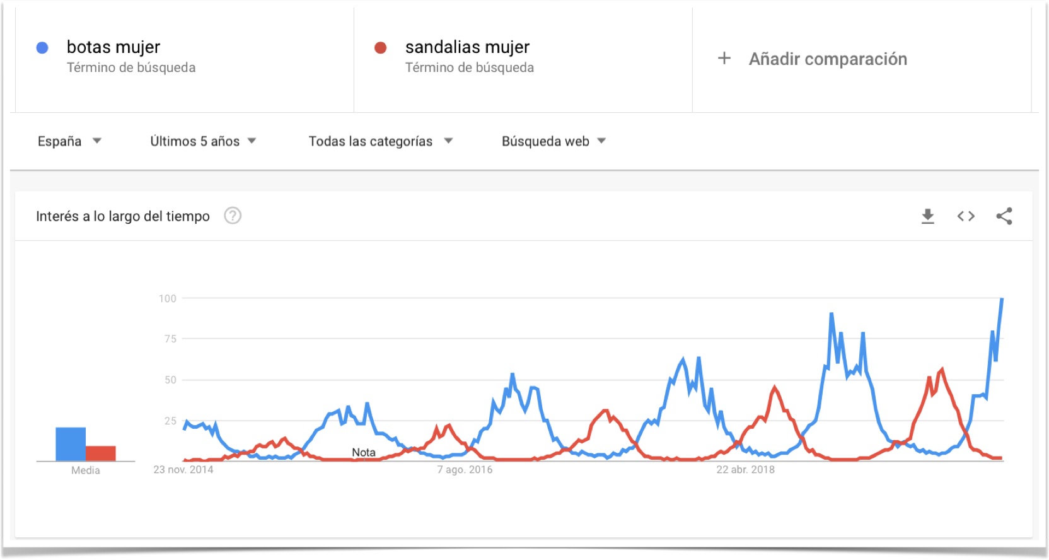1049x560 pixels.
Task: Click Añadir comparación to add a term
Action: (827, 59)
